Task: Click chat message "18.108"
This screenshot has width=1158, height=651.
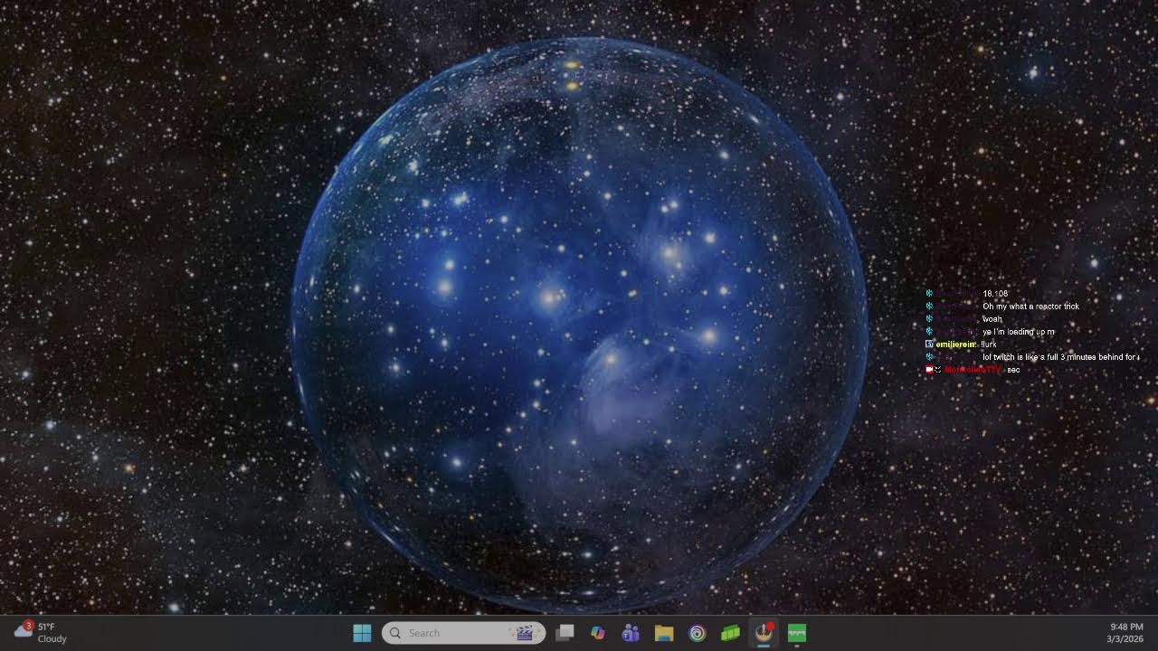Action: (995, 294)
